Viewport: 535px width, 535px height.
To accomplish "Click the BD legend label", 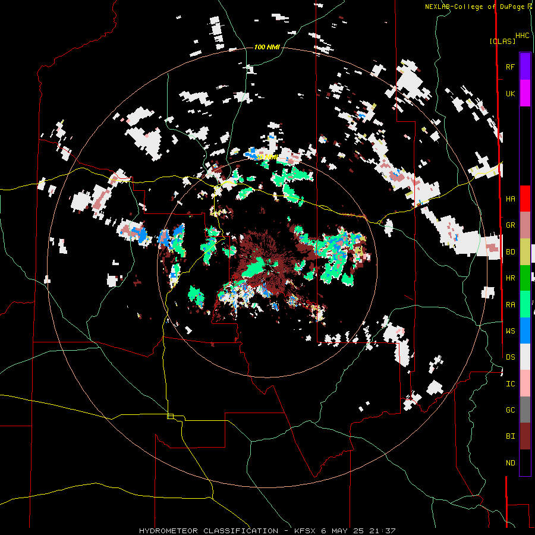I will tap(510, 252).
